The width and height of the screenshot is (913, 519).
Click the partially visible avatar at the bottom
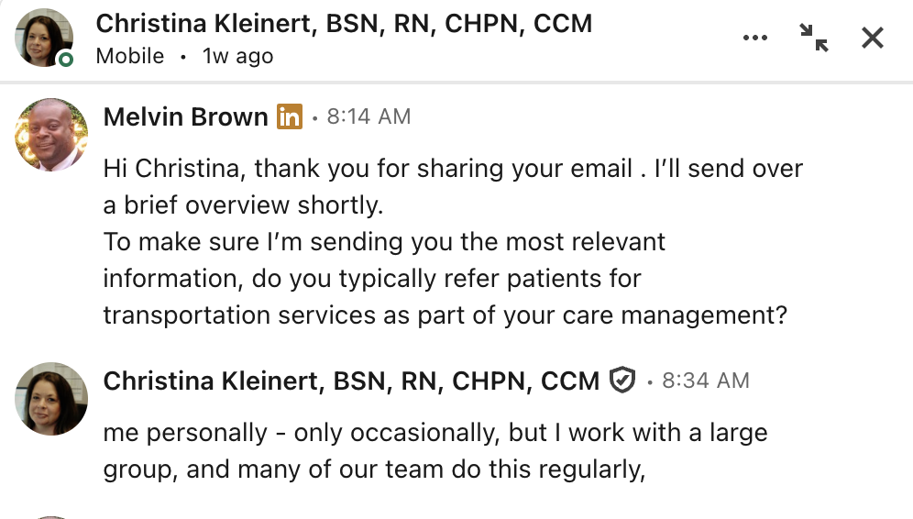[x=51, y=516]
